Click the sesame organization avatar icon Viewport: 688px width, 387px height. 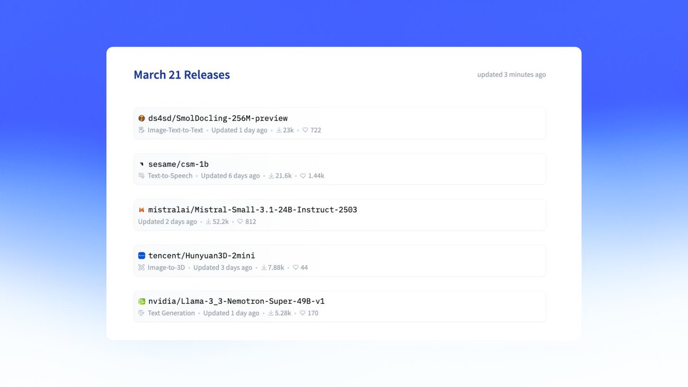(x=142, y=164)
